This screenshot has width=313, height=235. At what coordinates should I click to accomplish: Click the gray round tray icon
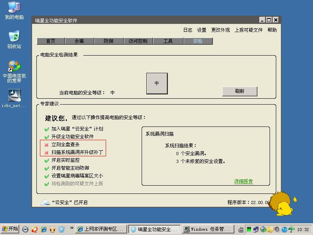coord(277,229)
